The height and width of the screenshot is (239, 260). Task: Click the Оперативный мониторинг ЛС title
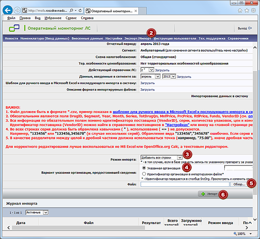(59, 28)
